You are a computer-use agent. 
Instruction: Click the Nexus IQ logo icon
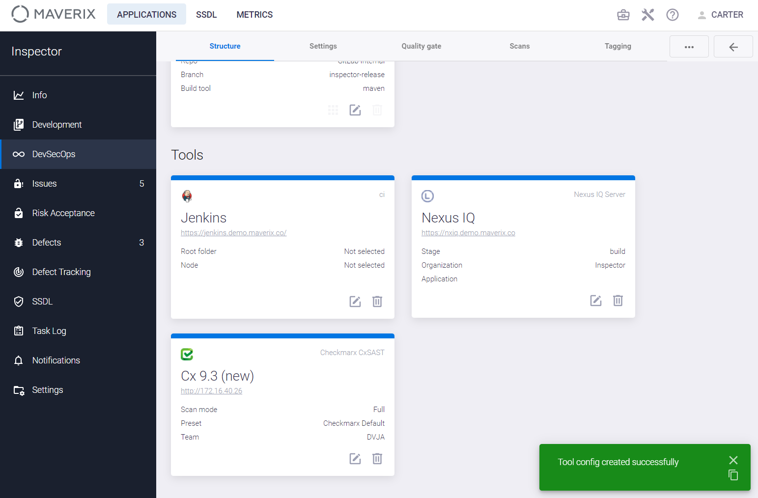(428, 196)
